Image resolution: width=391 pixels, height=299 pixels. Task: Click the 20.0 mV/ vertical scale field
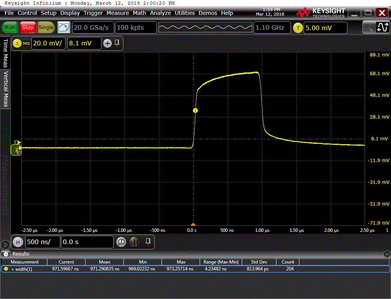coord(48,43)
